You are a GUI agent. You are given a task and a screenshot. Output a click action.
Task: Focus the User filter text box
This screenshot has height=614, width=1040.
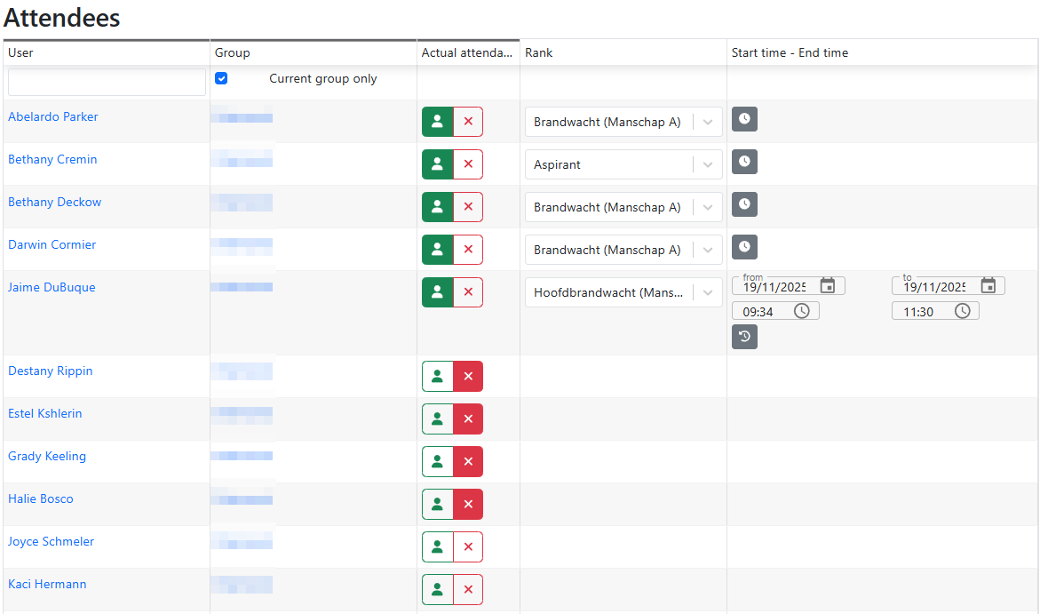[107, 83]
